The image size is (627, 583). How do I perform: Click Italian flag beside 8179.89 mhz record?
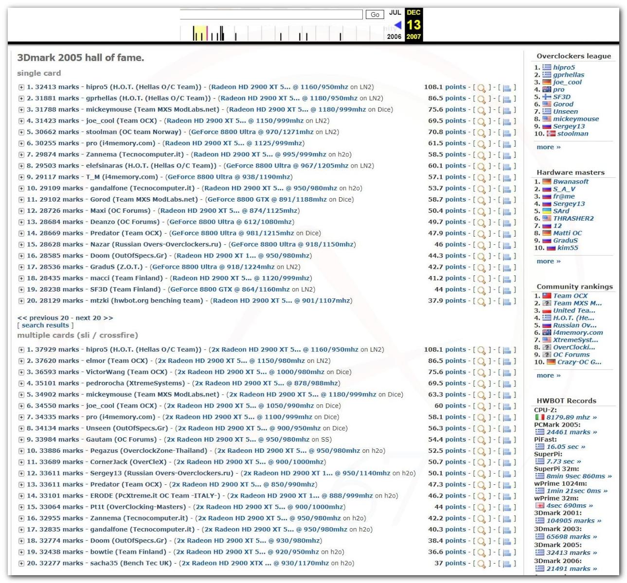pyautogui.click(x=539, y=417)
